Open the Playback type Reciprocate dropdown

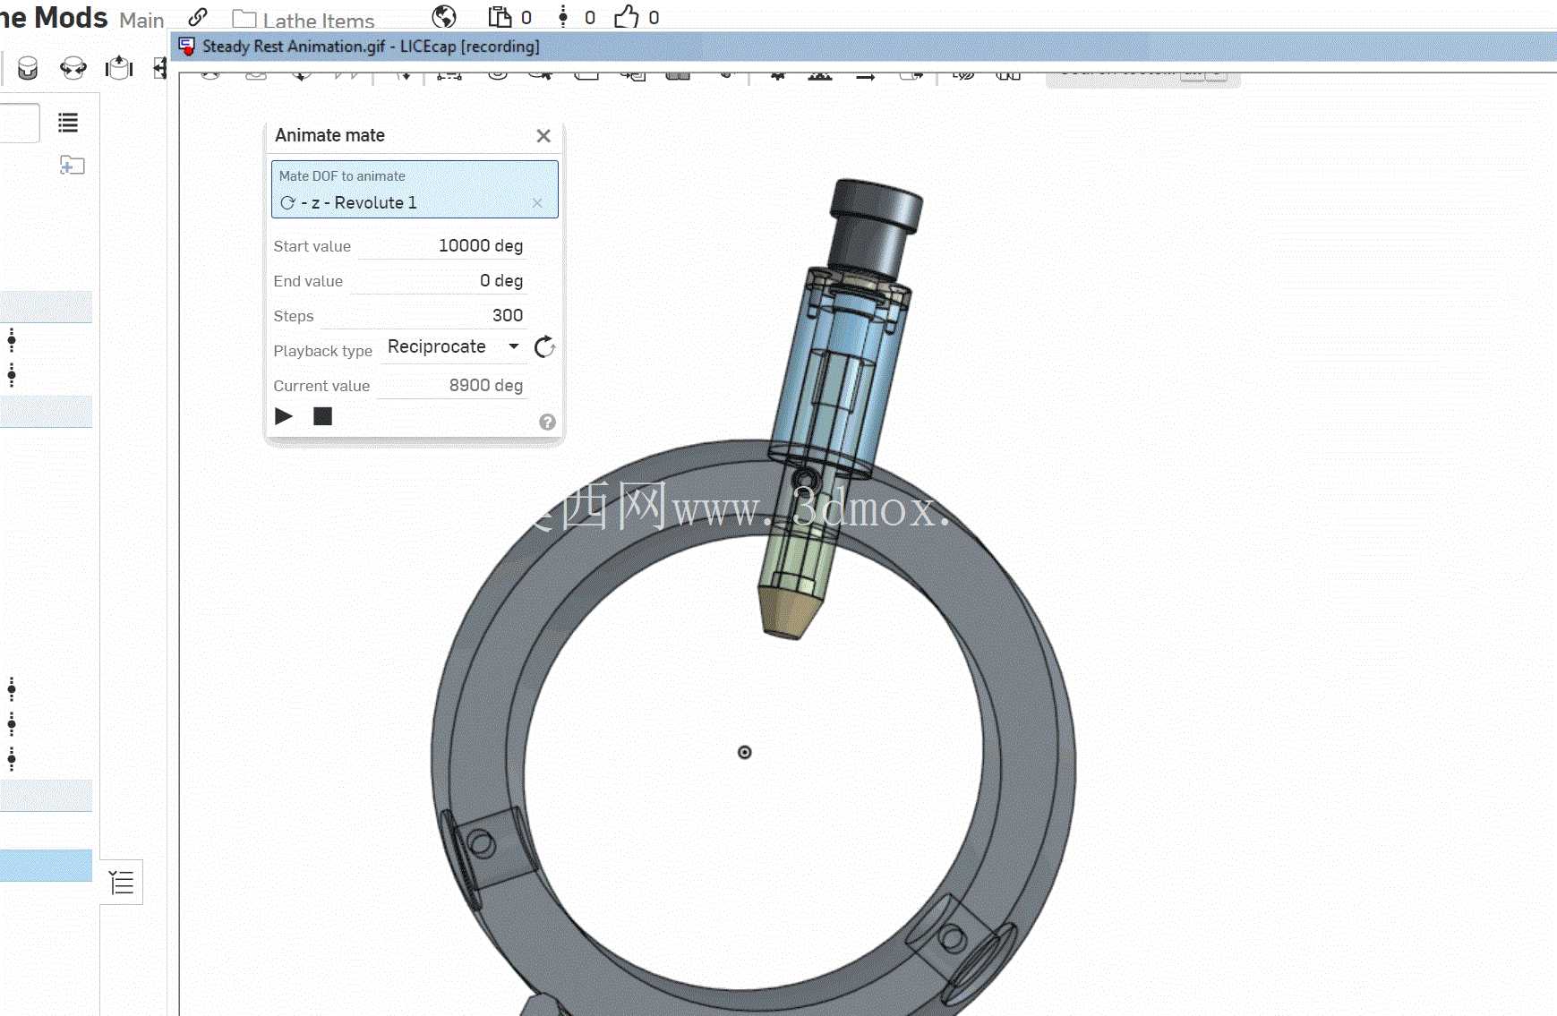[453, 347]
